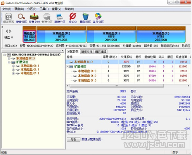This screenshot has height=155, width=192.
Task: Expand local disk E: tree node
Action: point(14,70)
